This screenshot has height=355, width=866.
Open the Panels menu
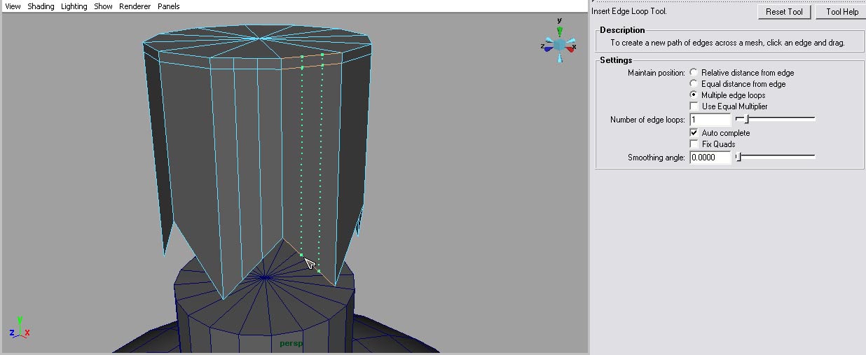coord(169,6)
